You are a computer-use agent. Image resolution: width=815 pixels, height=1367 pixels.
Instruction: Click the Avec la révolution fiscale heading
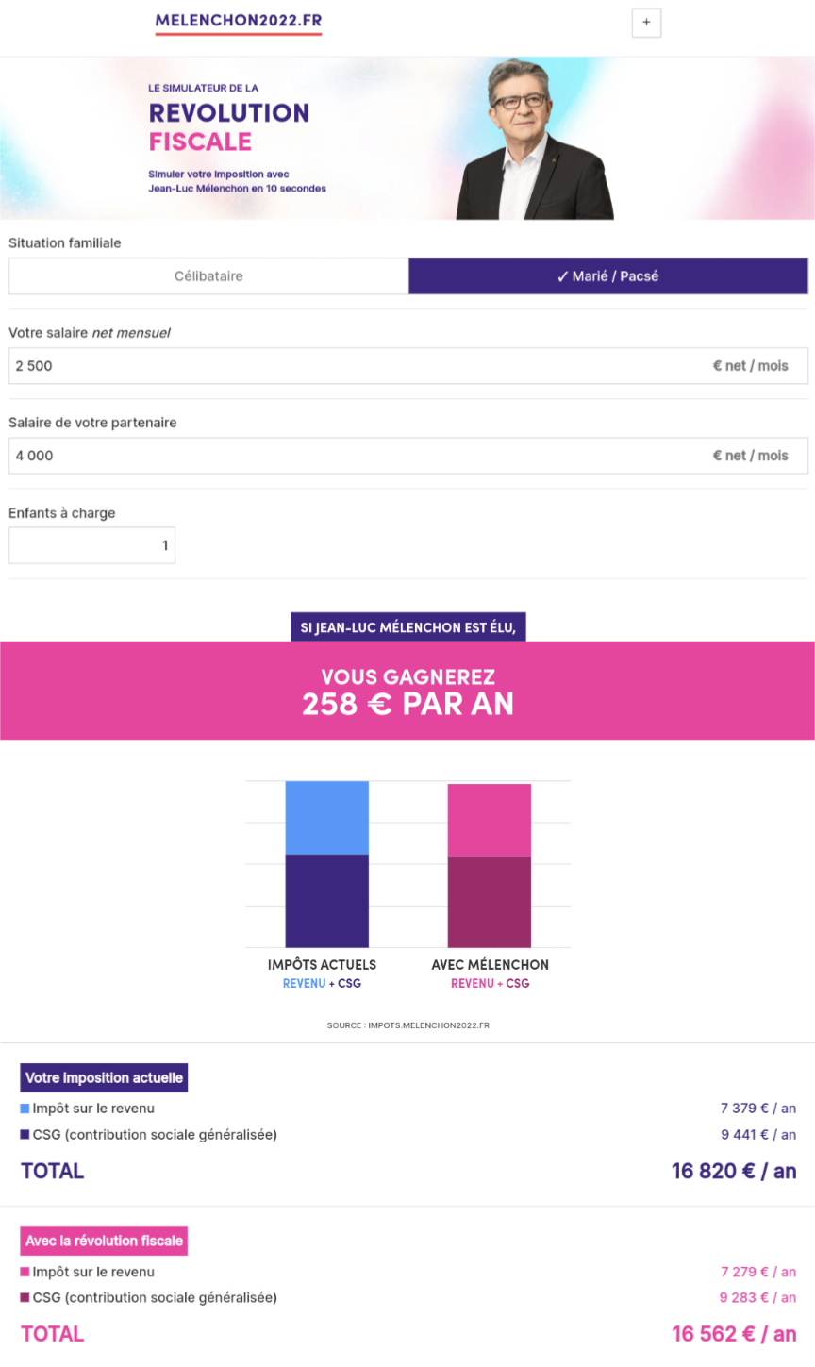point(104,1242)
